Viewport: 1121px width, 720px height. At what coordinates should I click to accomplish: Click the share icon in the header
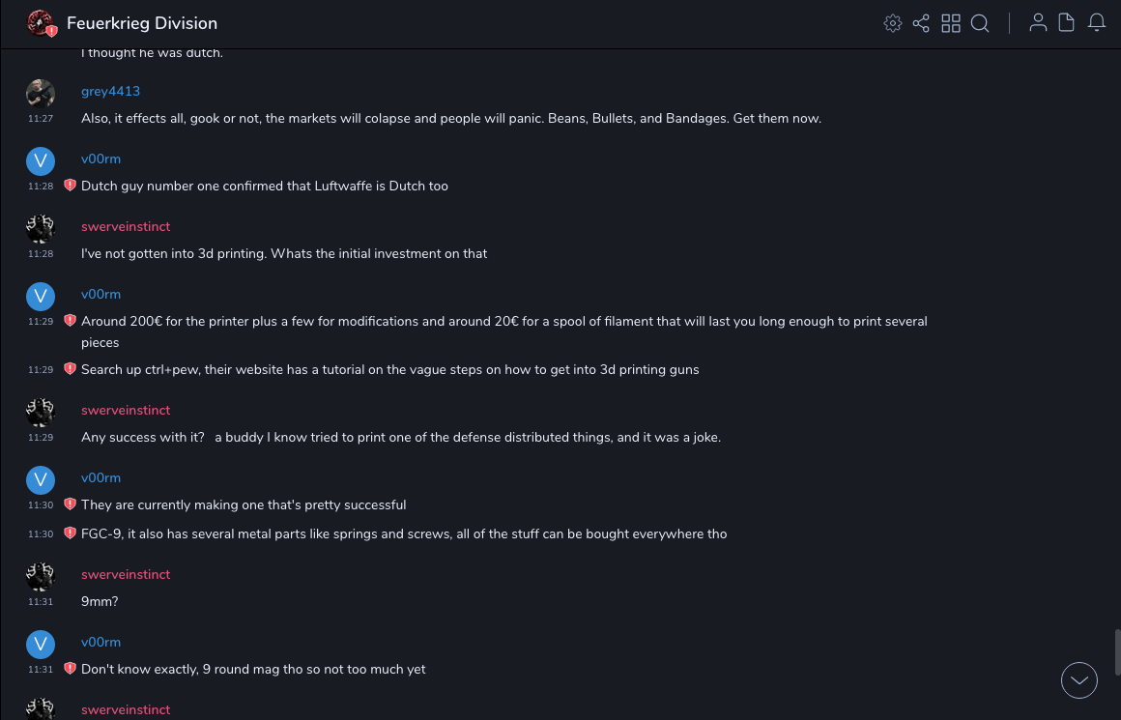pos(921,23)
